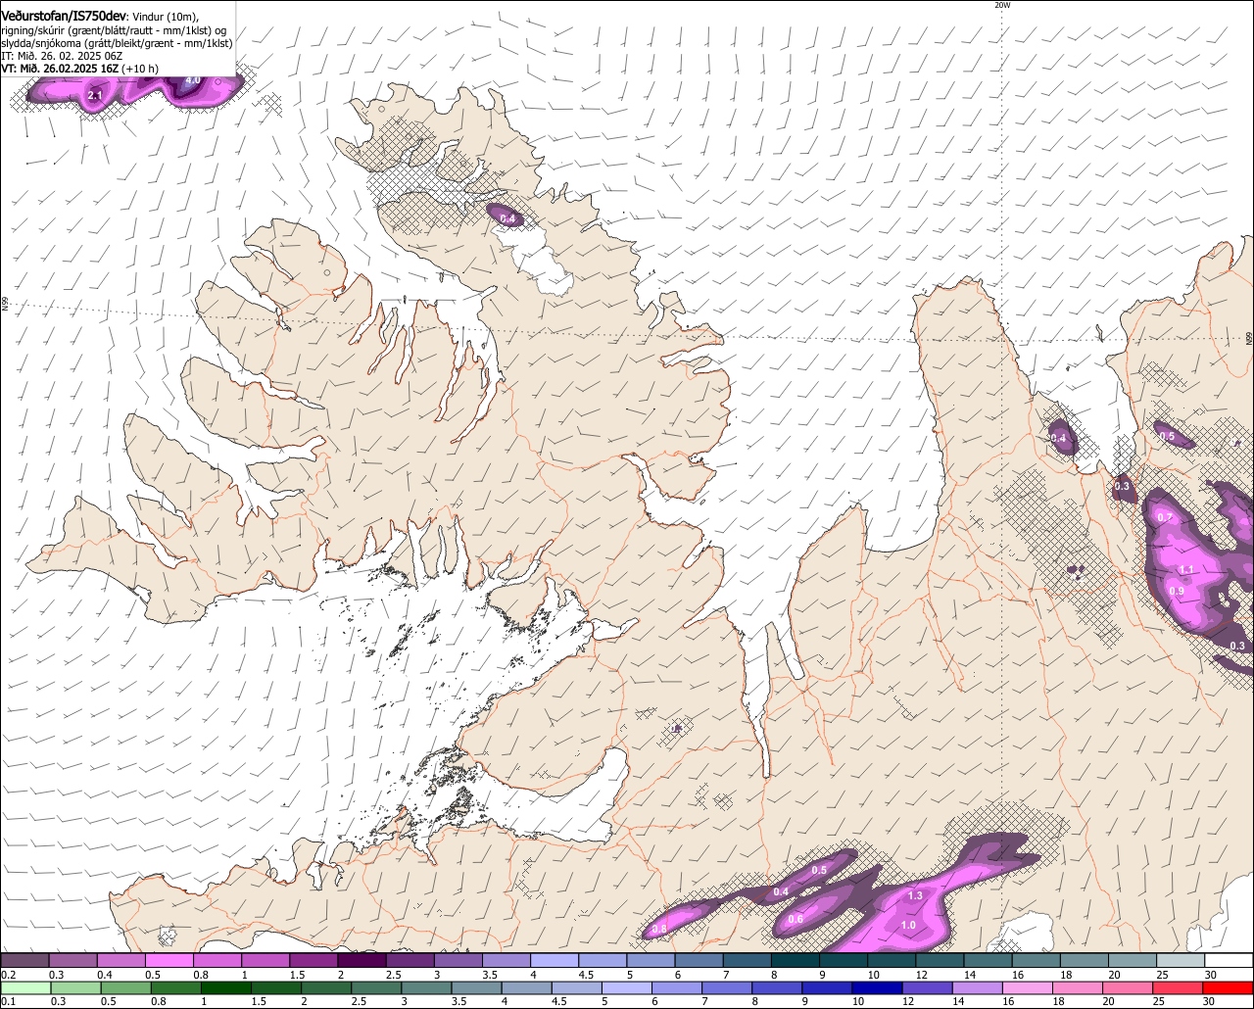1254x1009 pixels.
Task: Click the 0.8 snowfall value at bottom
Action: [659, 930]
